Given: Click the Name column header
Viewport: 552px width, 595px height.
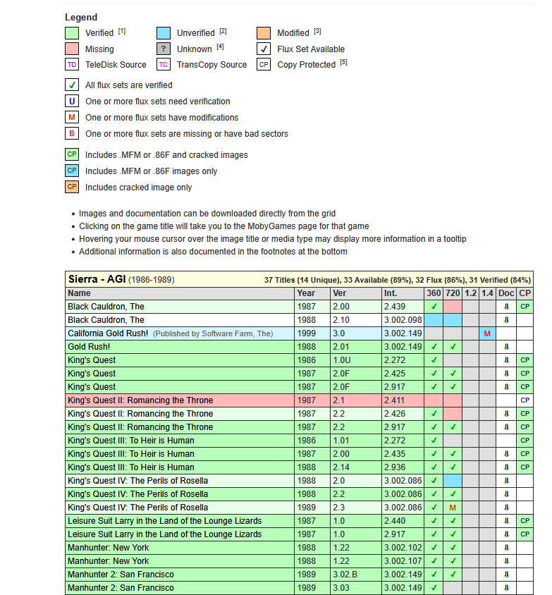Looking at the screenshot, I should click(80, 293).
